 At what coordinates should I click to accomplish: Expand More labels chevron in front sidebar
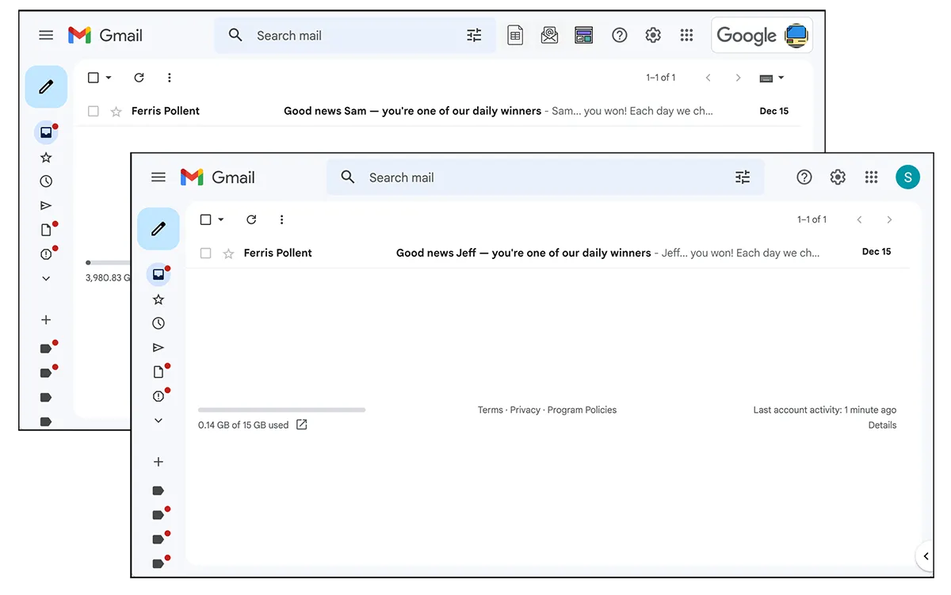pos(158,420)
